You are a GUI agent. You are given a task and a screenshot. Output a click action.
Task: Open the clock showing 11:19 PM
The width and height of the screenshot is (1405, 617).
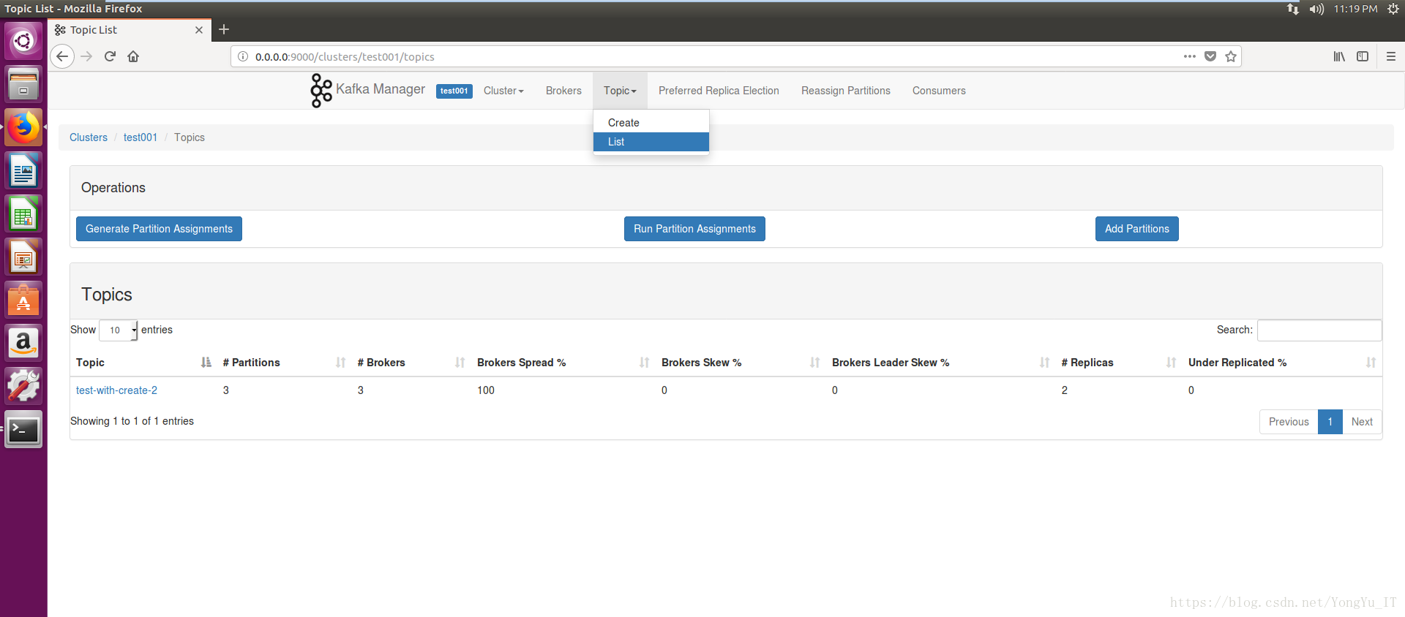1355,9
